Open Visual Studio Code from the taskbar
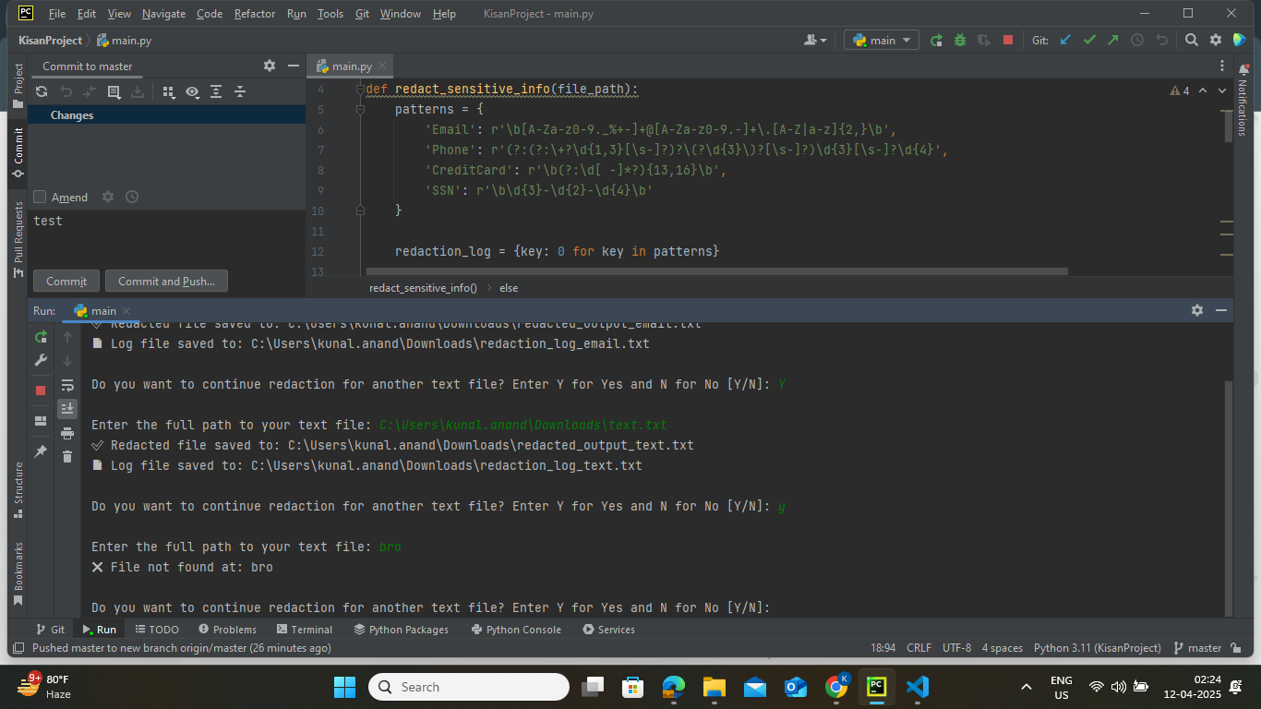 917,687
